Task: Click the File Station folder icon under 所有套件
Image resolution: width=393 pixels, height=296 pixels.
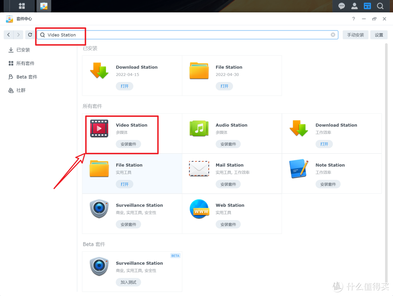Action: 99,169
